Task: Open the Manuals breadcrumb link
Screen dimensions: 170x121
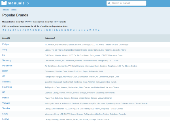Action: pyautogui.click(x=6, y=10)
